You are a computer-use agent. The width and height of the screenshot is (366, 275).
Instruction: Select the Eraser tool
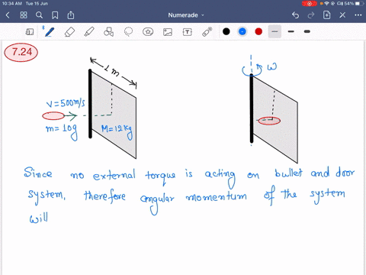point(69,32)
